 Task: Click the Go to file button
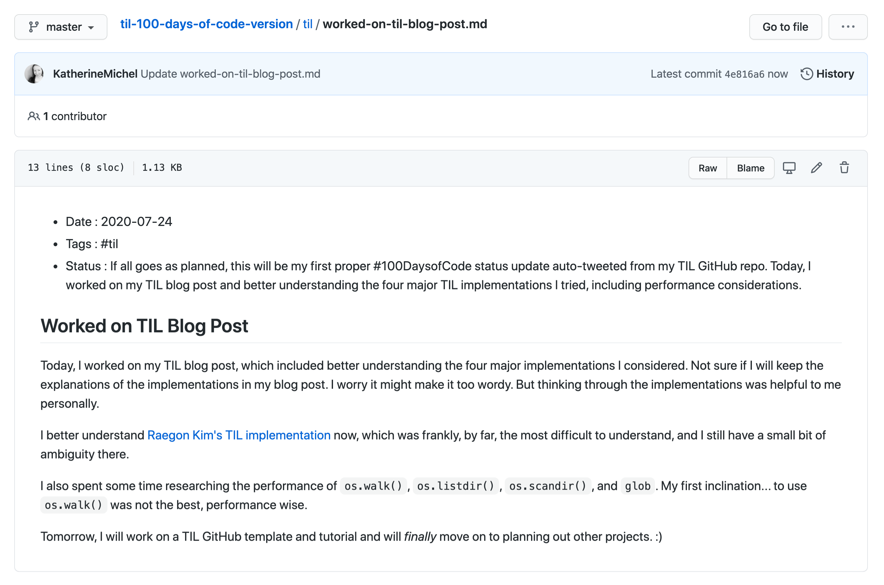785,27
